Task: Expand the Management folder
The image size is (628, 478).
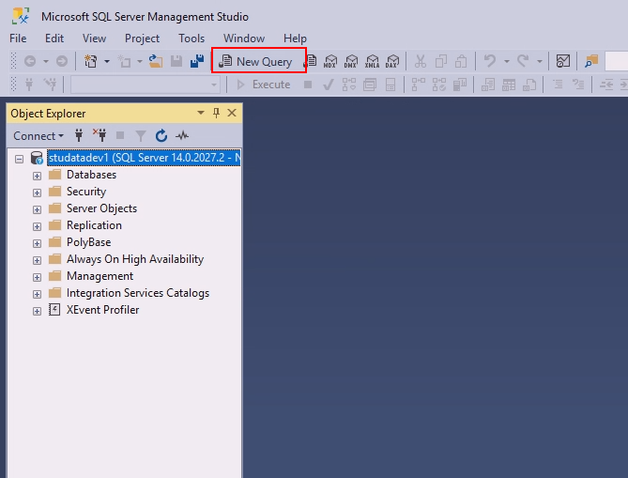Action: [x=37, y=277]
